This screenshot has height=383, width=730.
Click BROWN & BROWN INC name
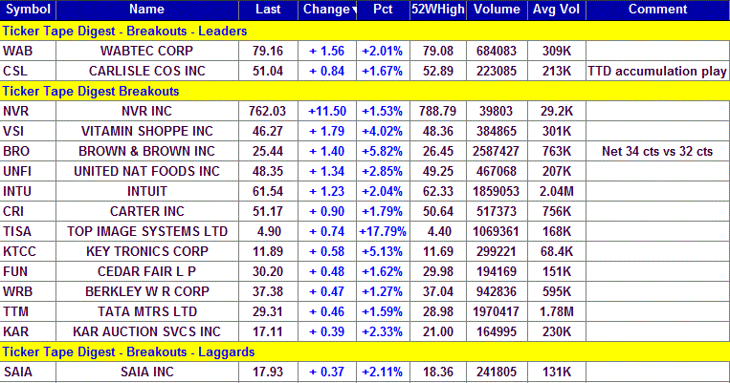(147, 151)
